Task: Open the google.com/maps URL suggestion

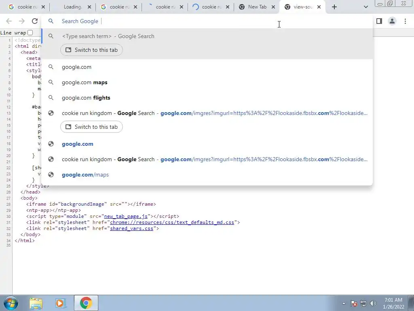Action: coord(207,175)
